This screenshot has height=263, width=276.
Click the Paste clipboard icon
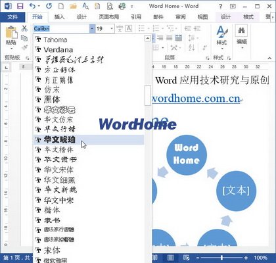11,32
